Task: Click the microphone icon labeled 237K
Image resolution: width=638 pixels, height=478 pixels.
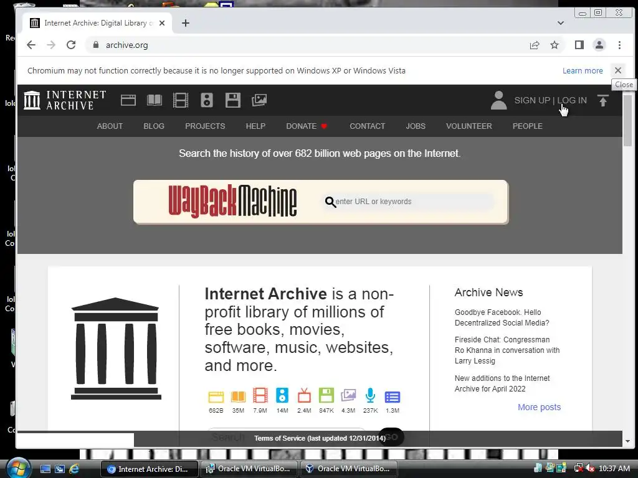Action: (370, 395)
